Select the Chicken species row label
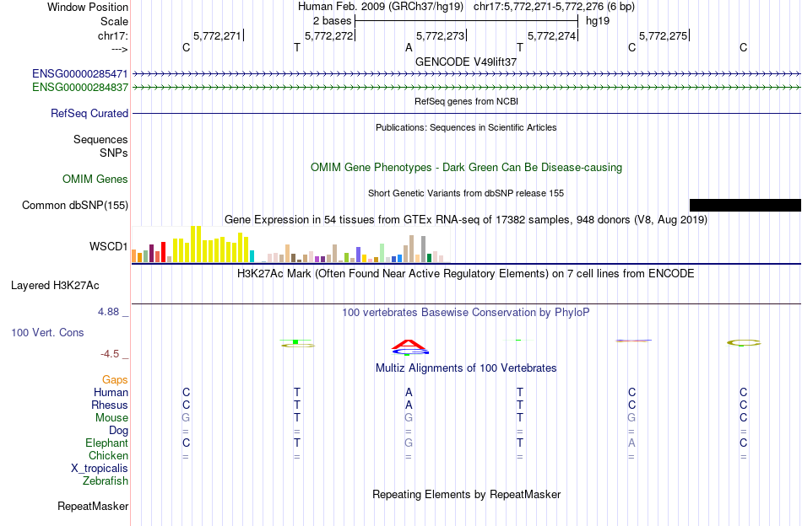 click(108, 455)
